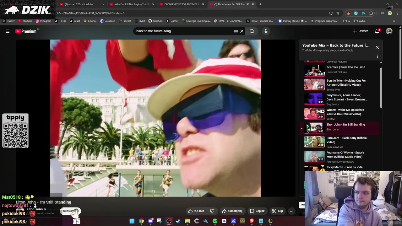Open Chrome media controls icon

382,13
